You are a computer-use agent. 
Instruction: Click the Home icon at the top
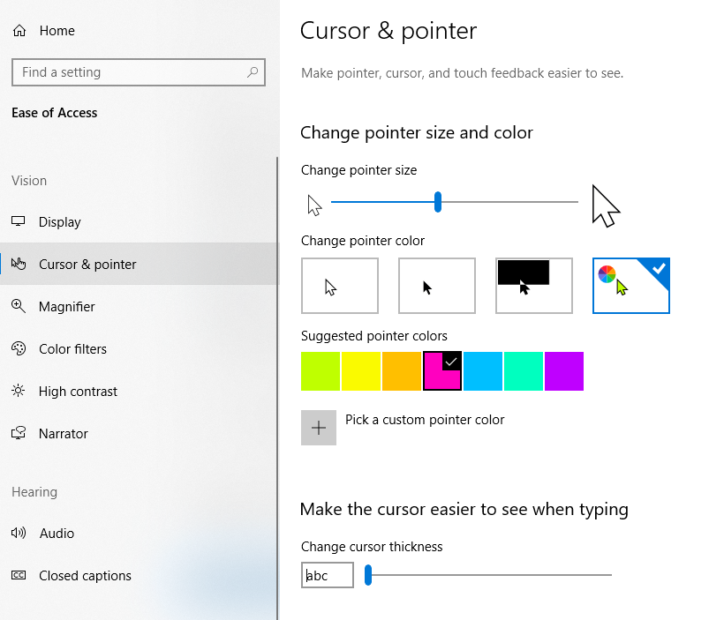(18, 29)
